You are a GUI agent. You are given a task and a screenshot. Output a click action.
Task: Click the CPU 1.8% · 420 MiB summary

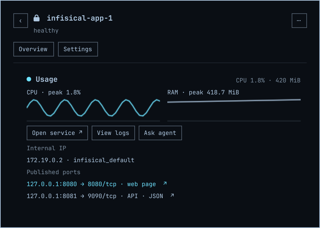268,80
